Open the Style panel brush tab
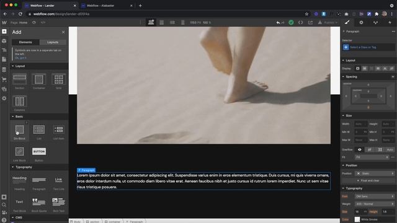 pos(347,22)
